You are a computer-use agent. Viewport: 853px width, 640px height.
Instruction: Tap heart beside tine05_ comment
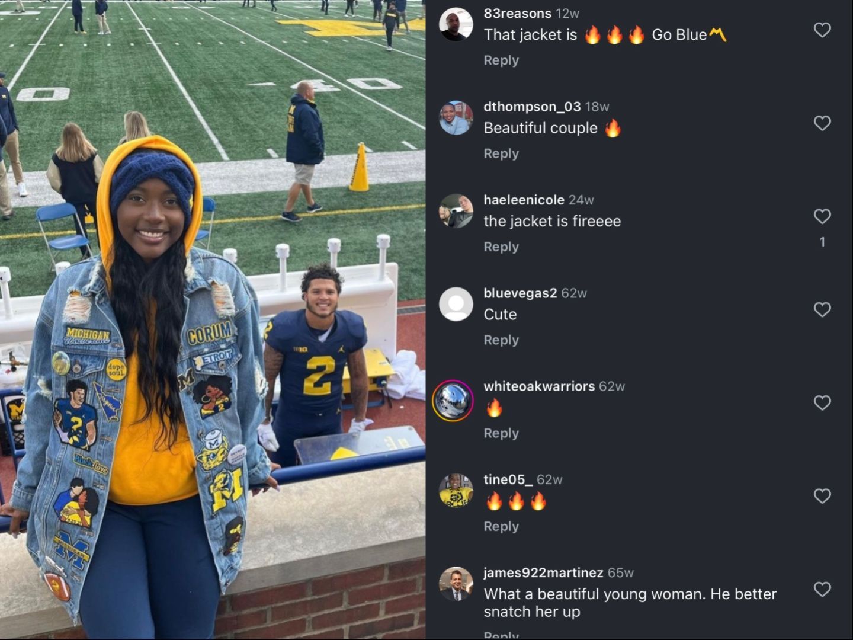822,496
